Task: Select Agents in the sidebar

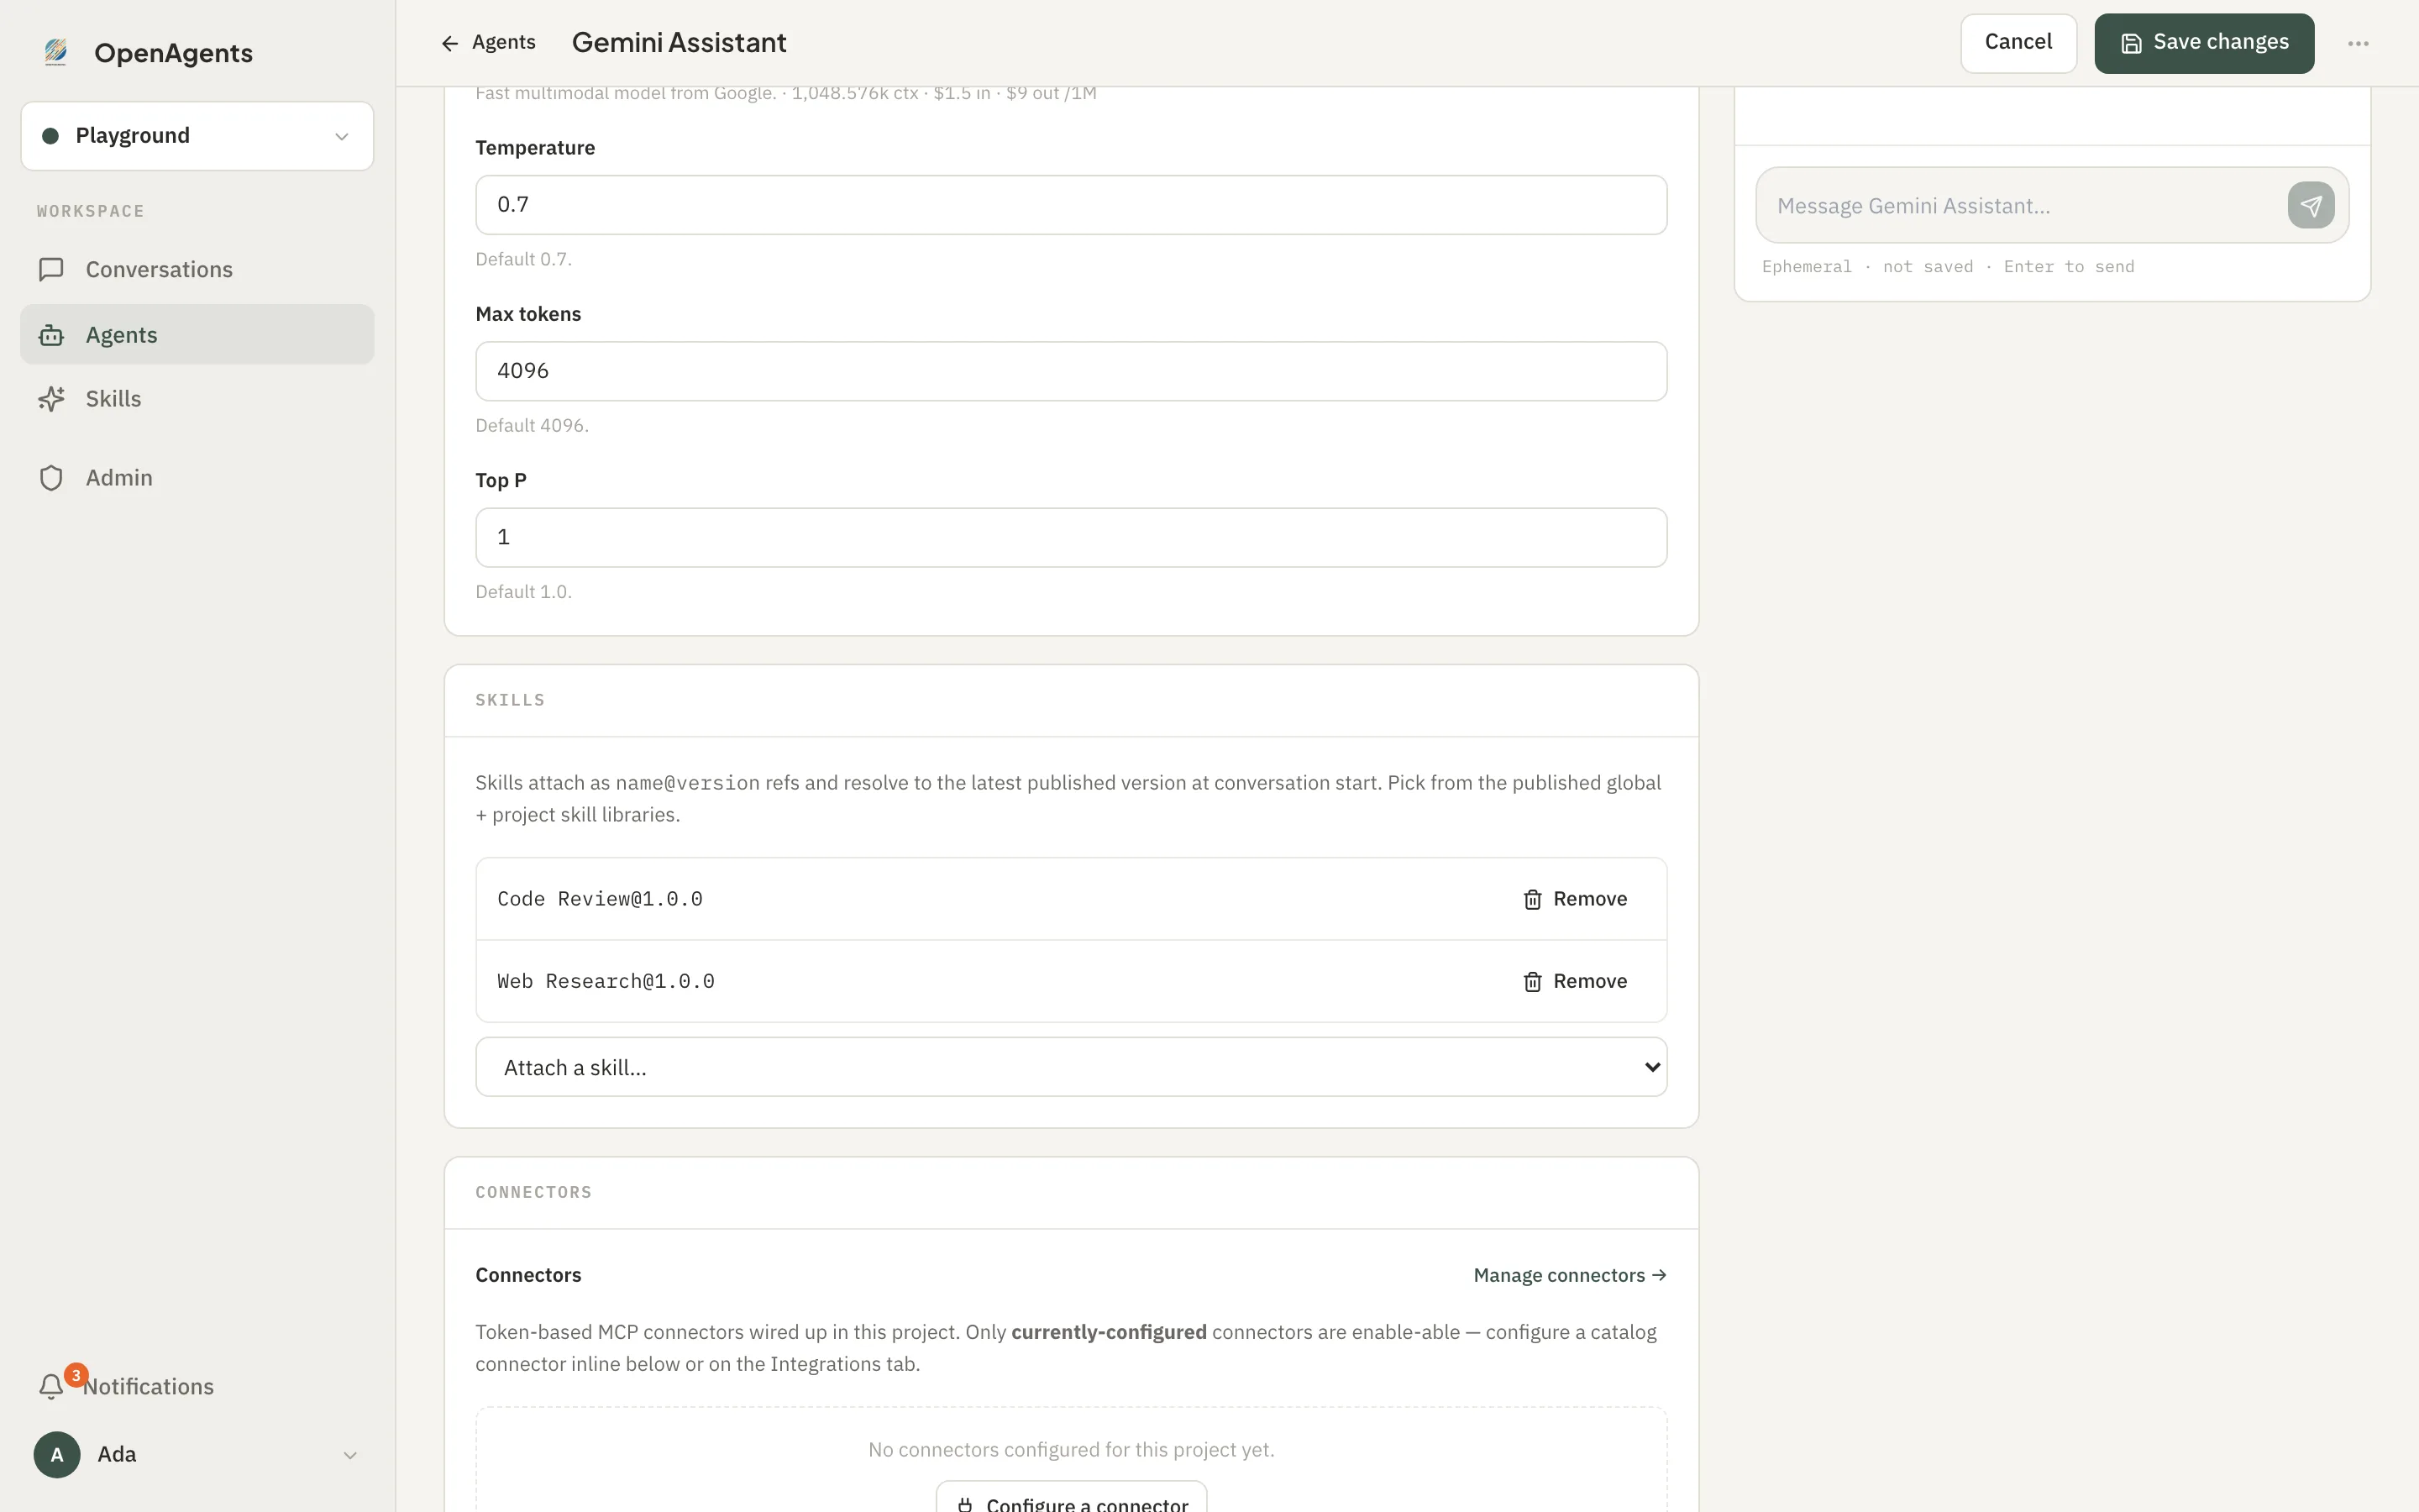Action: (197, 335)
